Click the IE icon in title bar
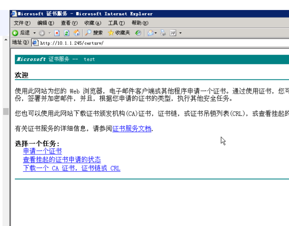Image resolution: width=289 pixels, height=226 pixels. coord(14,14)
